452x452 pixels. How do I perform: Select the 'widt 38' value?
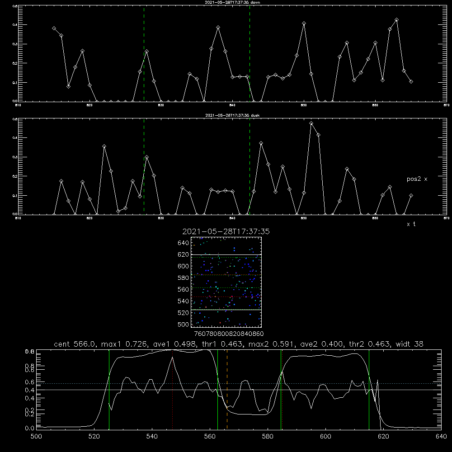click(410, 344)
